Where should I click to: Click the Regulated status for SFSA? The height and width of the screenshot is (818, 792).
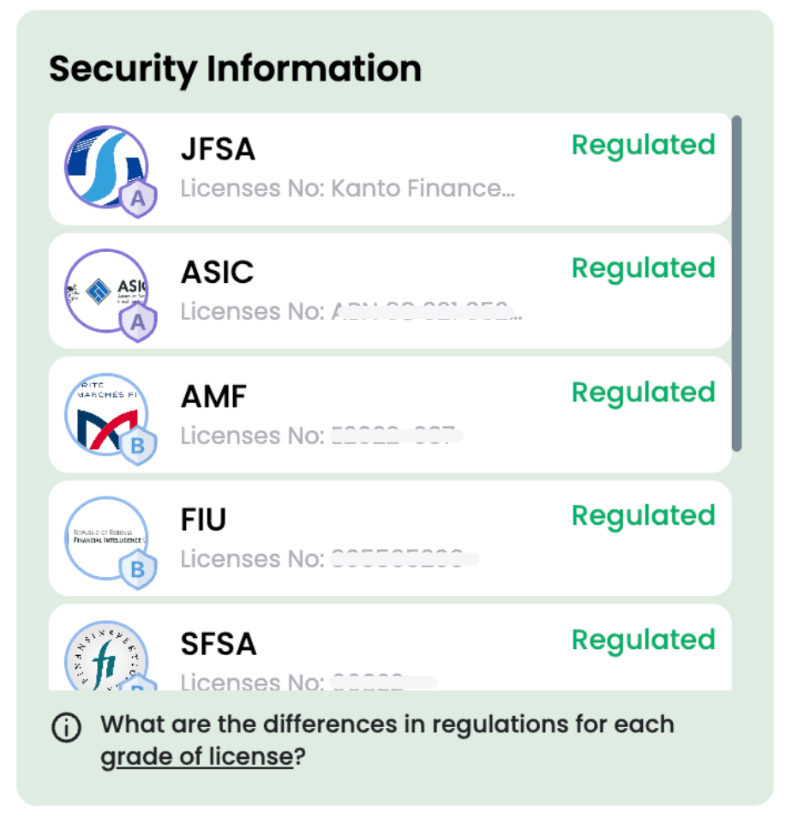(643, 640)
